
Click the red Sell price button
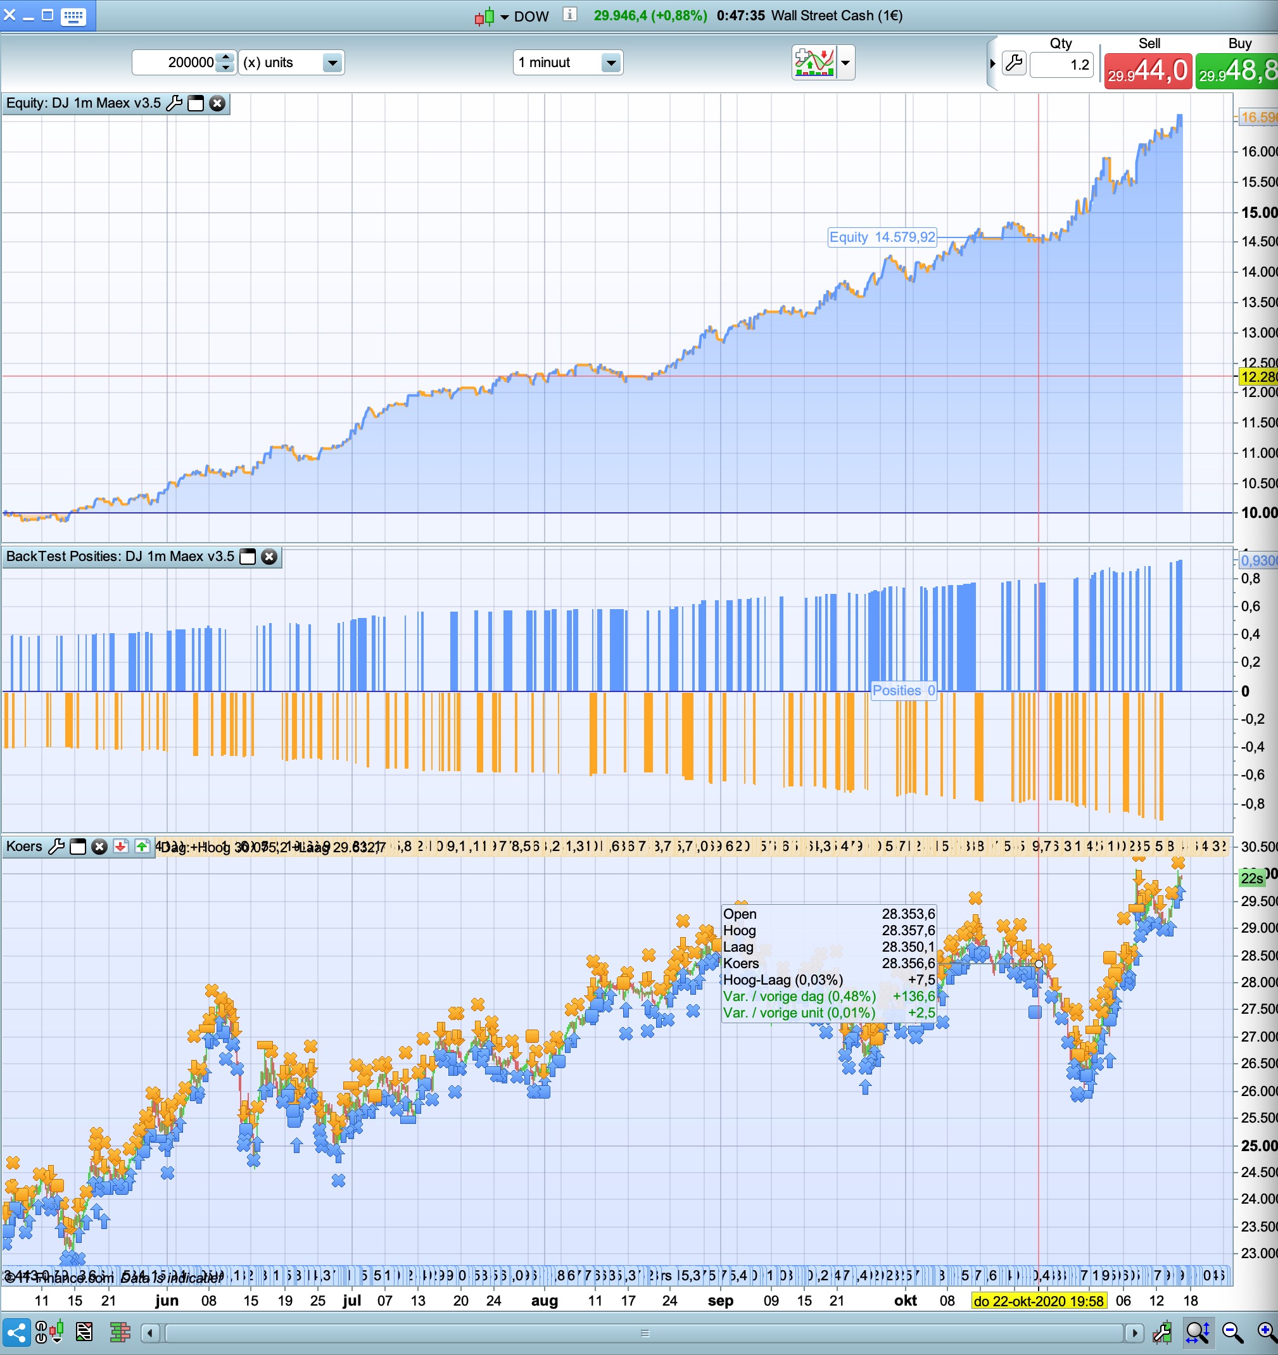[1148, 71]
